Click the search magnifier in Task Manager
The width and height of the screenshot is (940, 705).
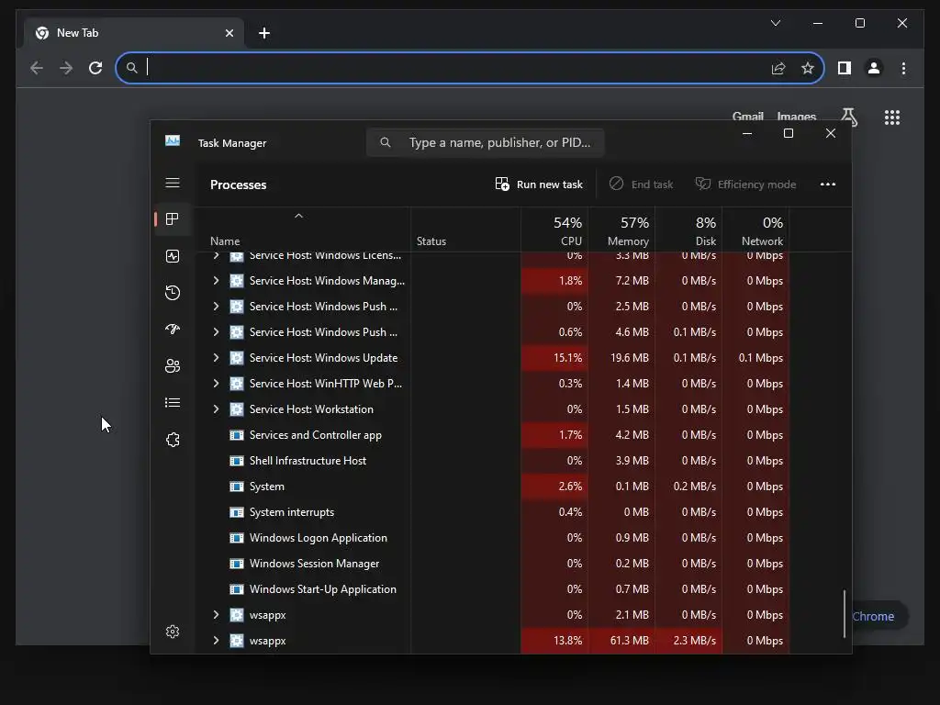[x=386, y=142]
